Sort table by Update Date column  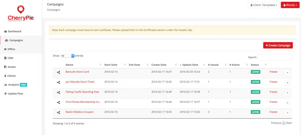(192, 65)
